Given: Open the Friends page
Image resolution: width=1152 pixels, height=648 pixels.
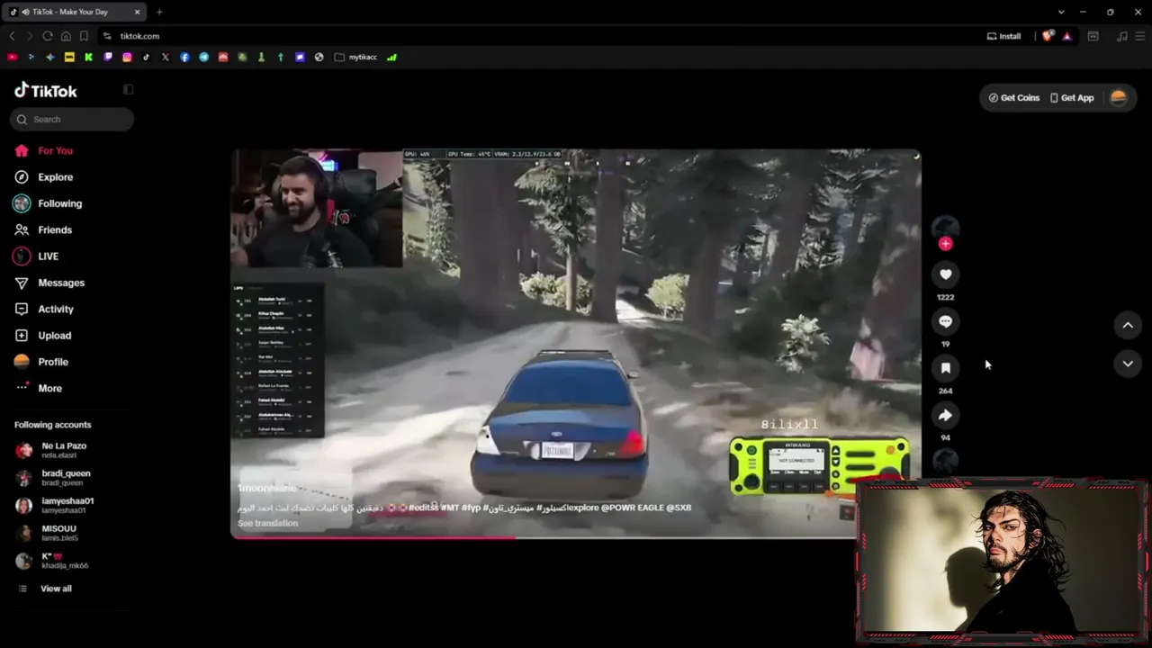Looking at the screenshot, I should [55, 229].
